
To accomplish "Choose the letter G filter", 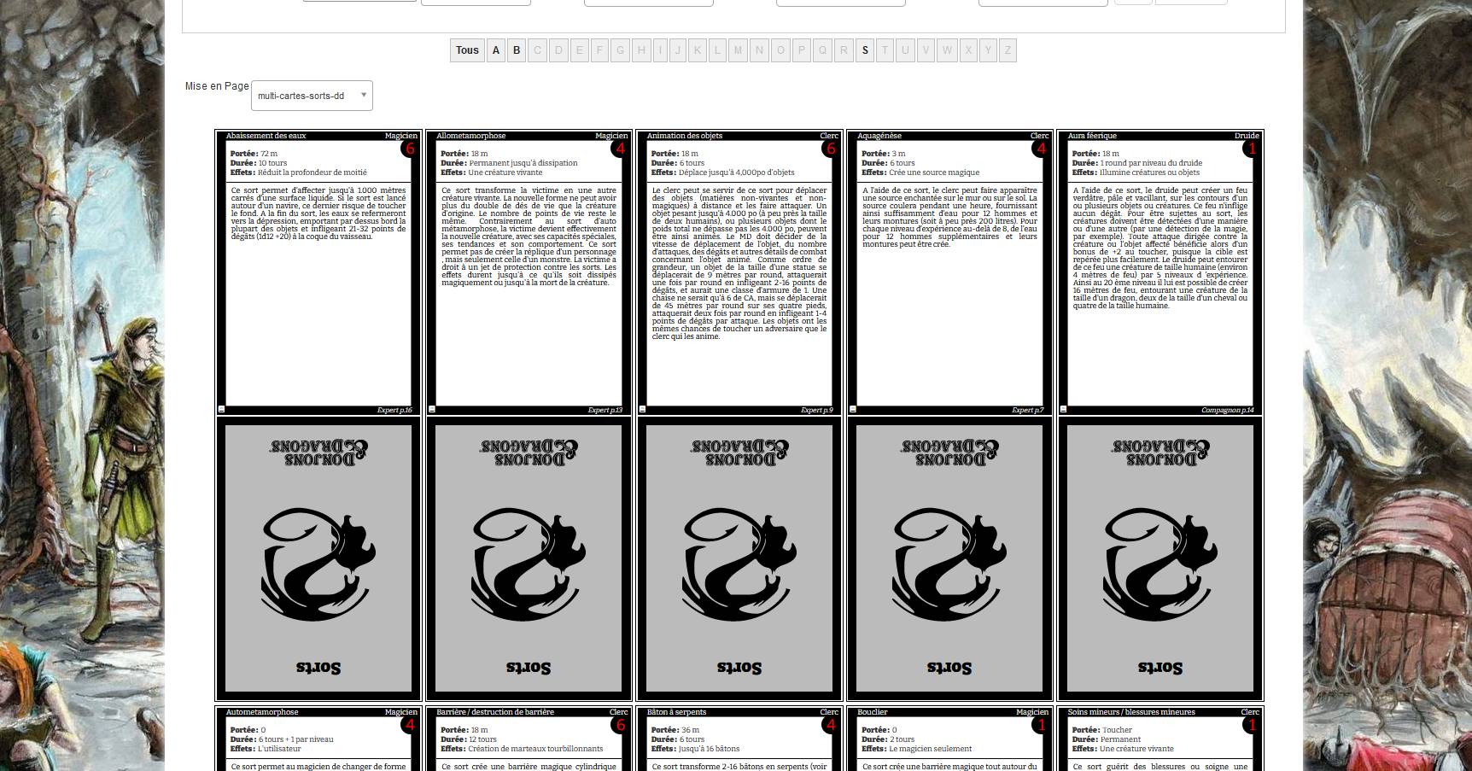I will pos(621,50).
